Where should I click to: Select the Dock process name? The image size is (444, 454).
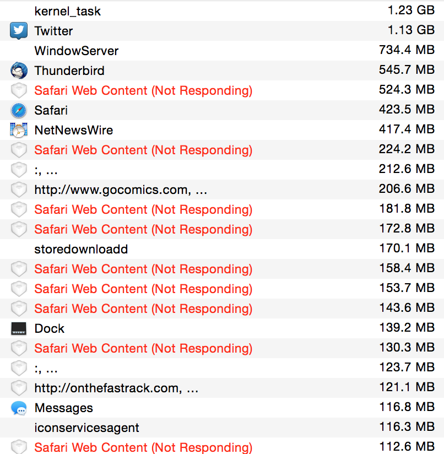pos(50,328)
